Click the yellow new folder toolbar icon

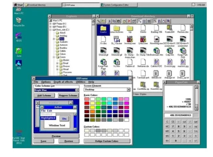pyautogui.click(x=124, y=21)
